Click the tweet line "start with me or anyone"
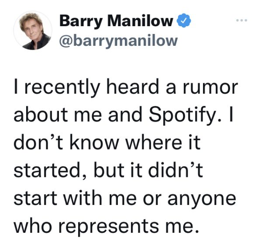Viewport: 262px width, 252px height. pyautogui.click(x=125, y=199)
